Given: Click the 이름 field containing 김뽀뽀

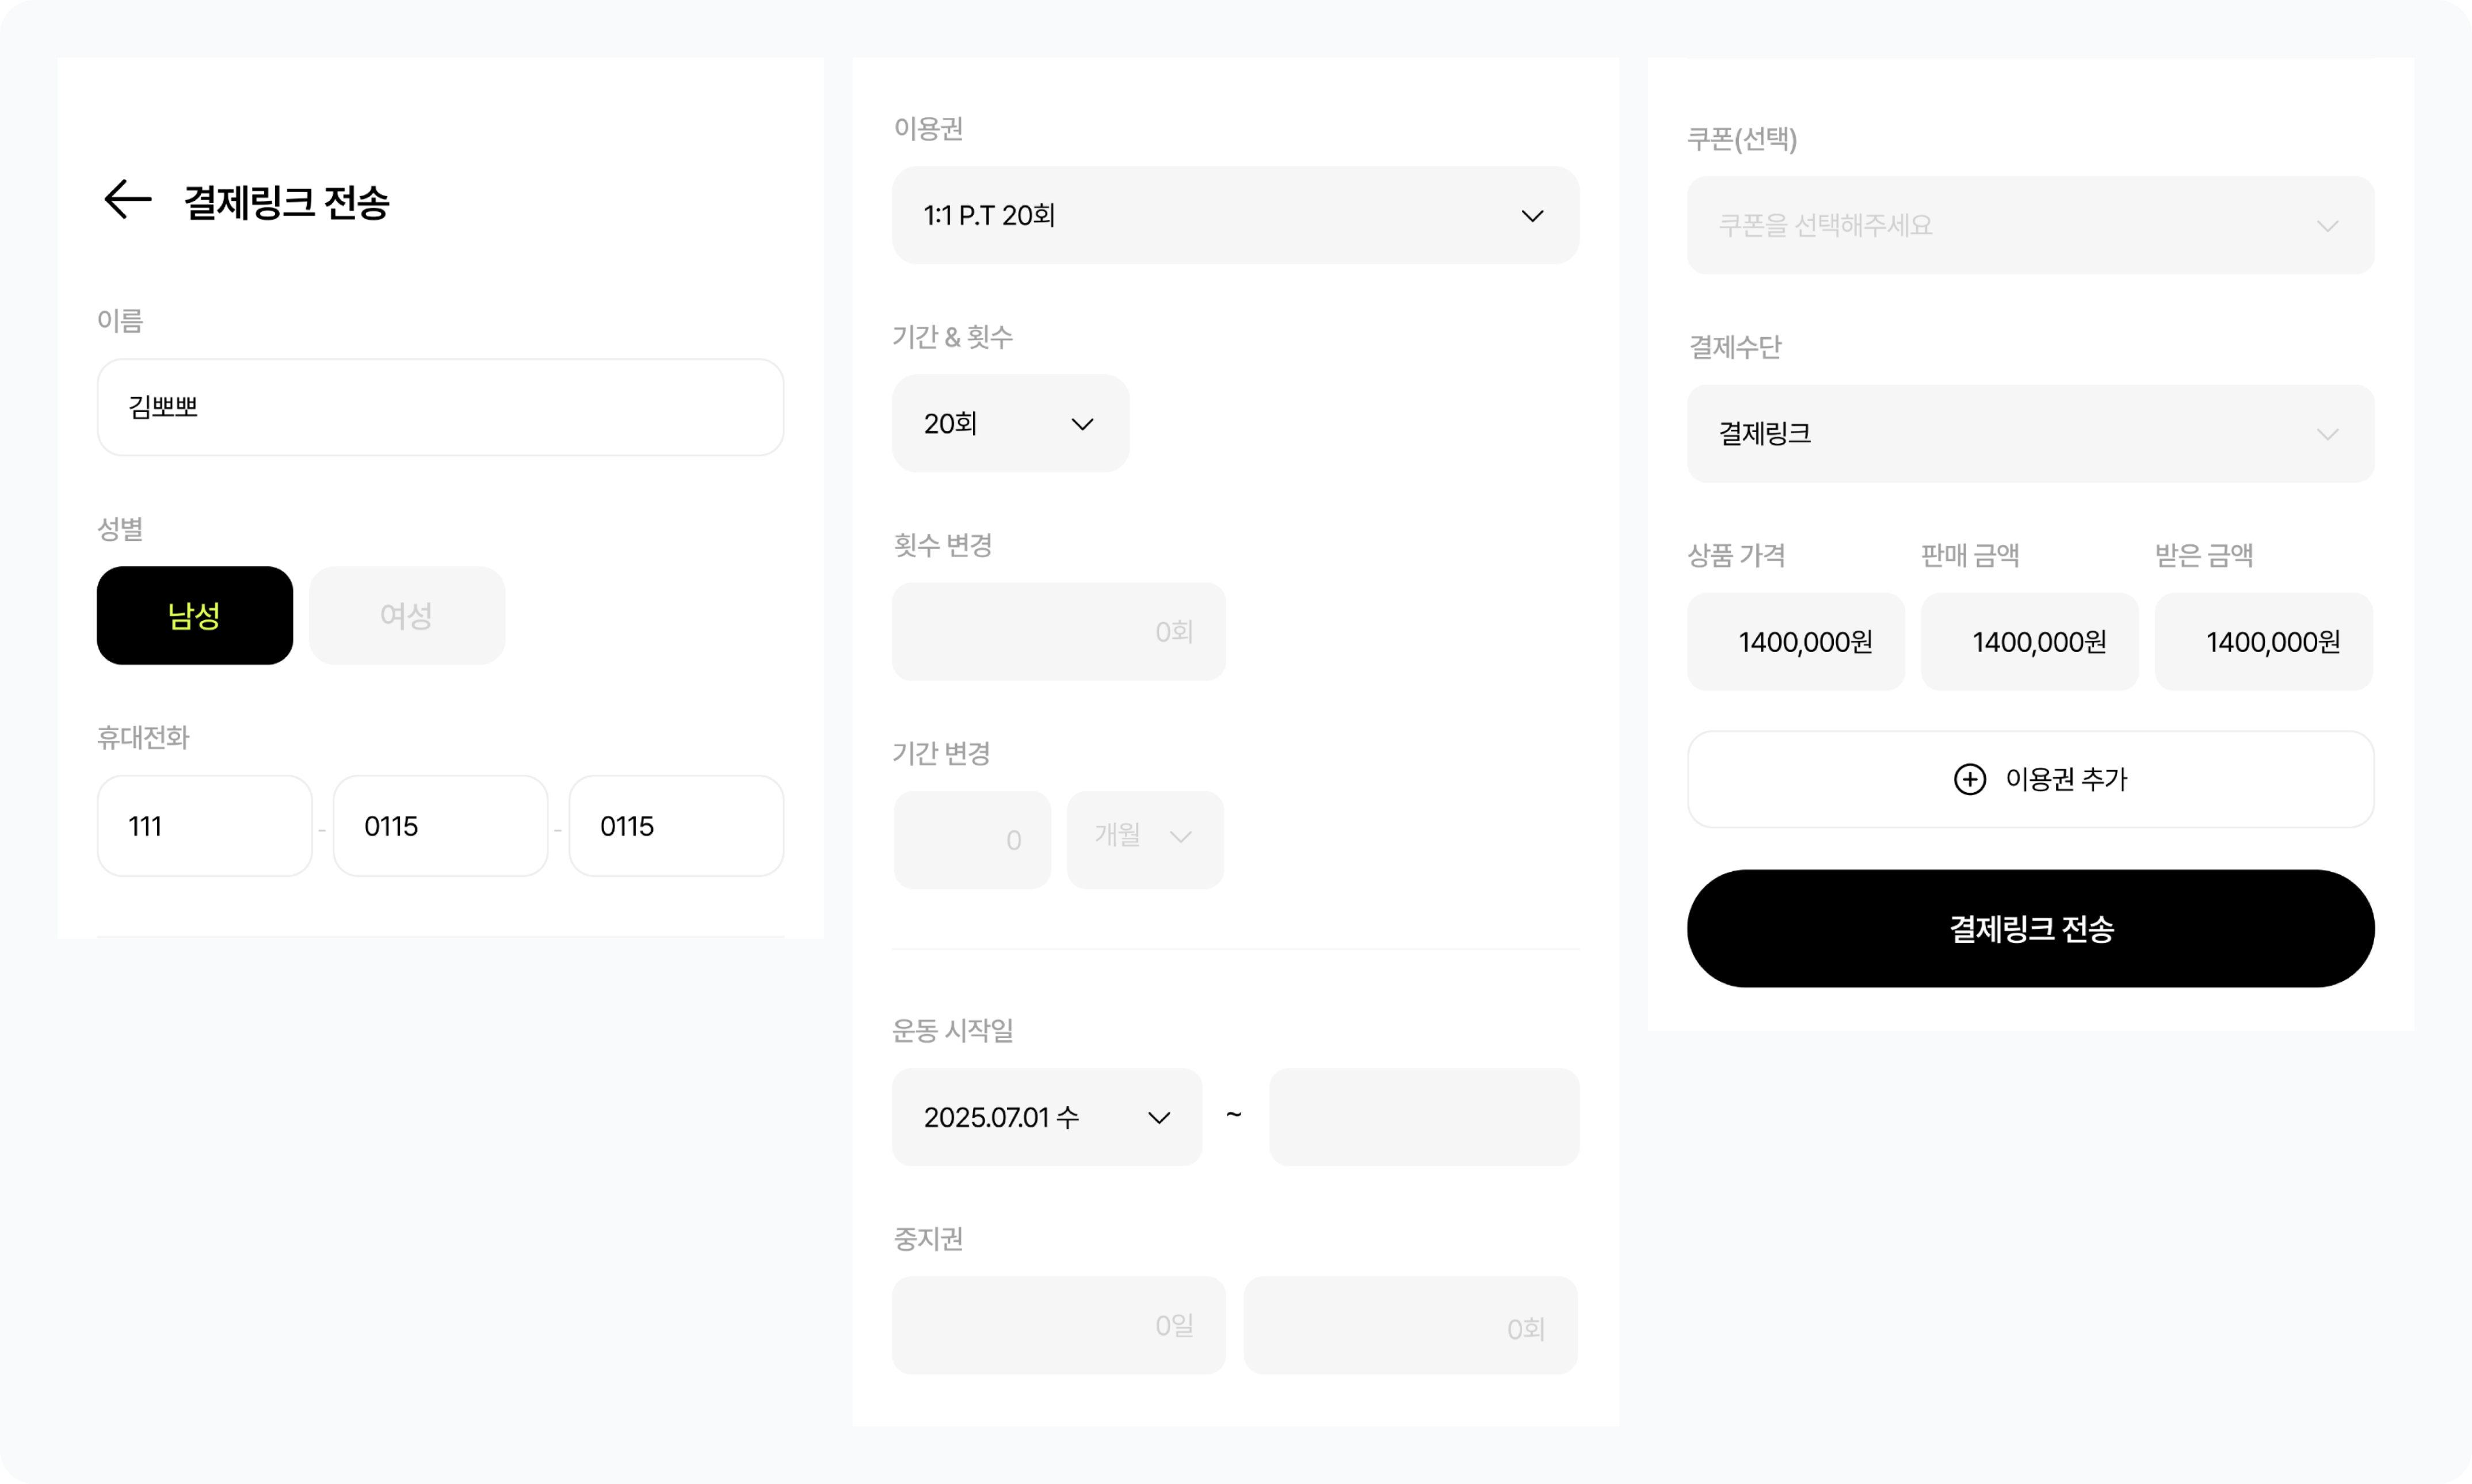Looking at the screenshot, I should 440,407.
